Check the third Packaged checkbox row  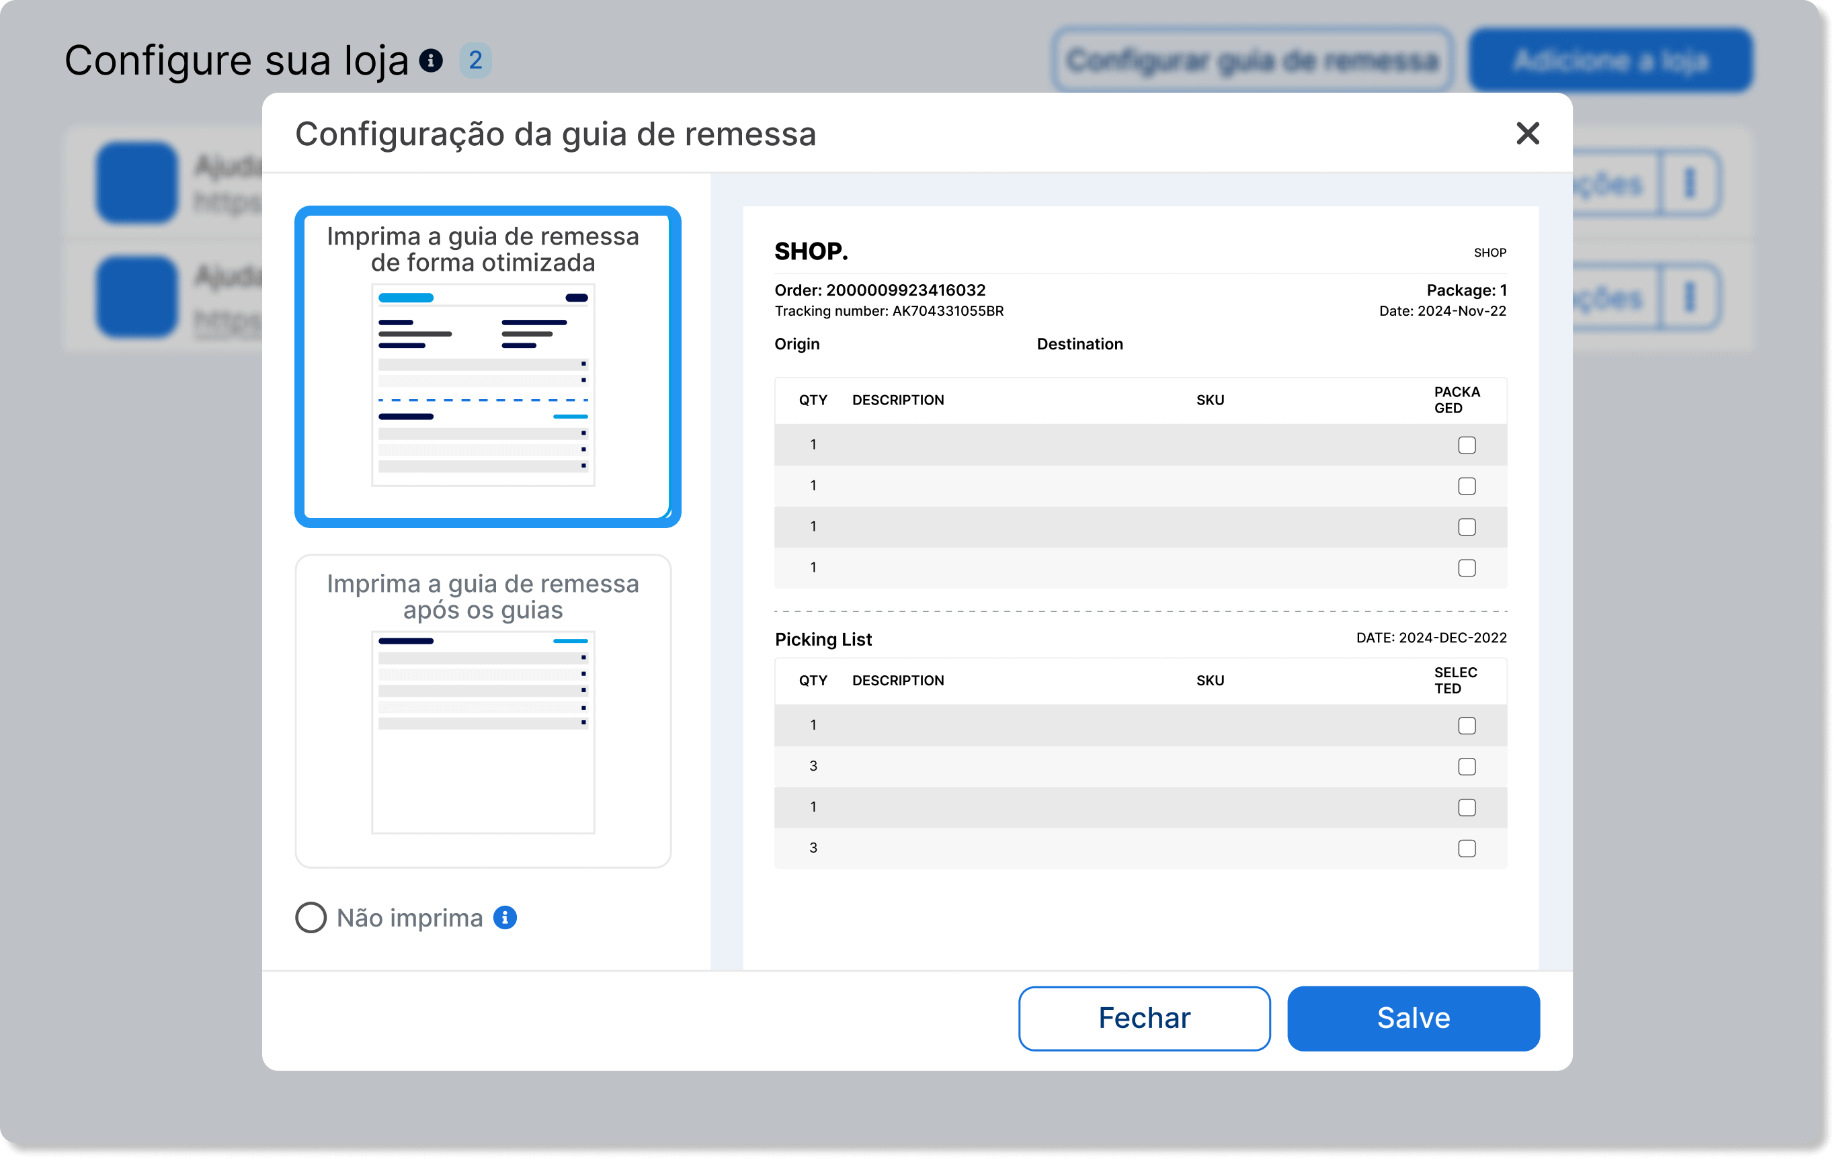tap(1466, 527)
